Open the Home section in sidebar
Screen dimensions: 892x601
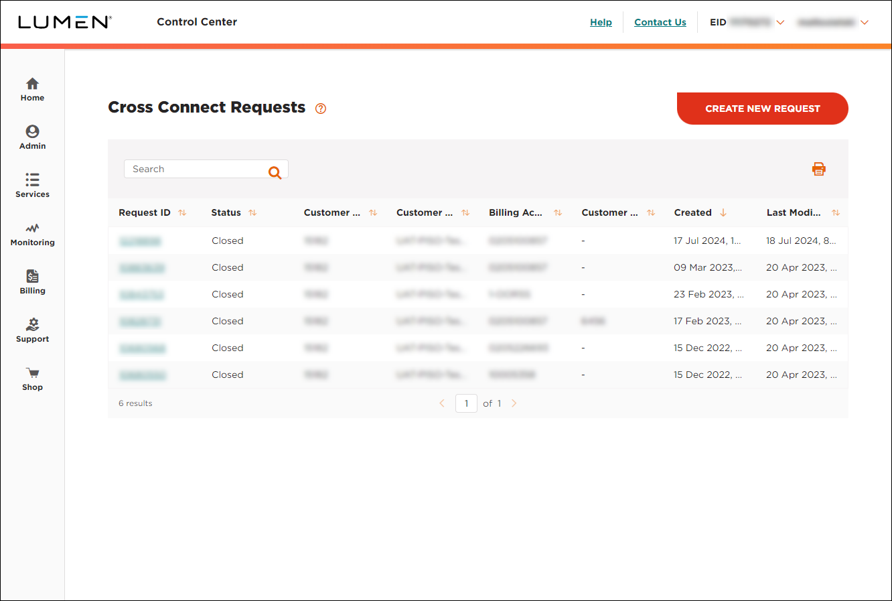click(32, 88)
